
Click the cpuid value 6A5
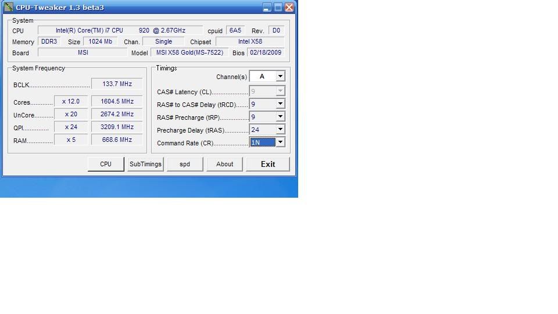tap(235, 31)
